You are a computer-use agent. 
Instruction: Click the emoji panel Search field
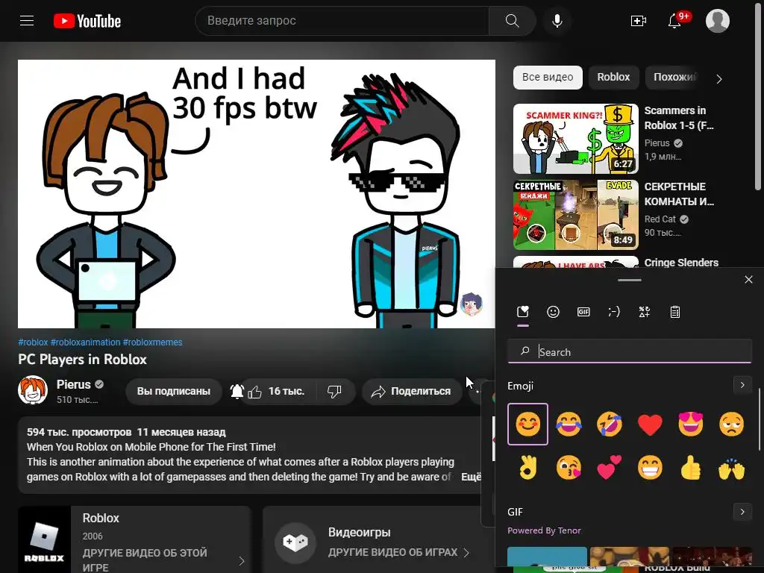tap(630, 351)
